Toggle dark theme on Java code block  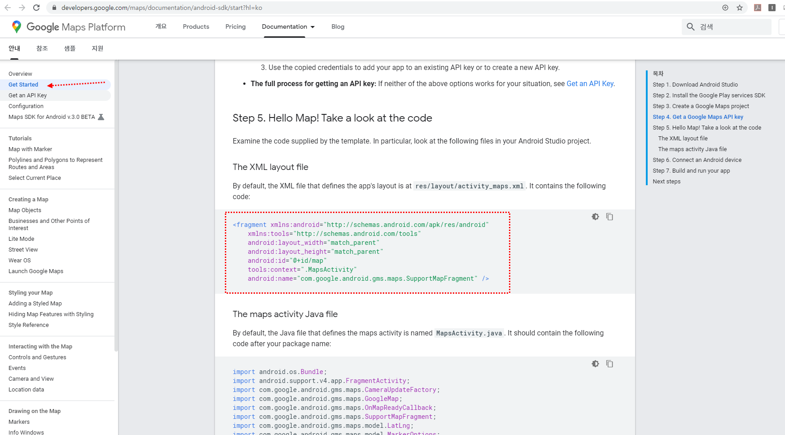coord(595,364)
